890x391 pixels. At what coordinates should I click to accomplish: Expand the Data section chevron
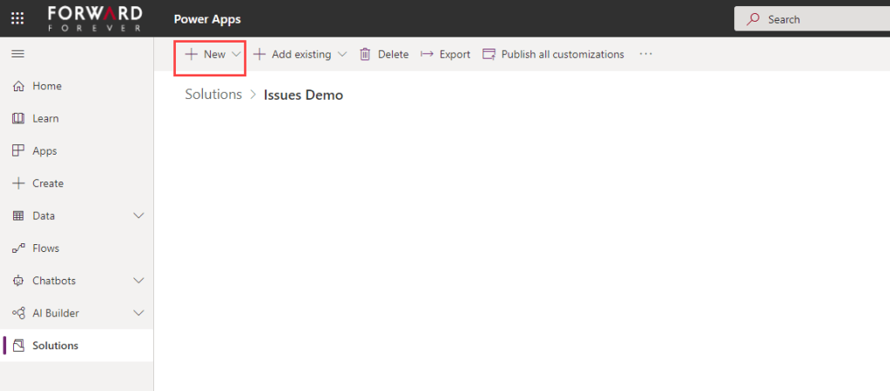click(138, 215)
